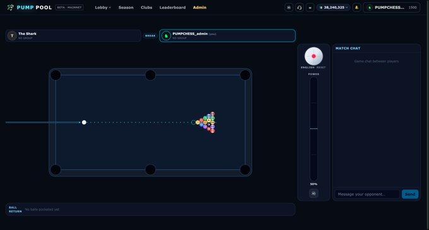Click the small menu icon beside the balance
The height and width of the screenshot is (230, 429).
click(x=310, y=8)
